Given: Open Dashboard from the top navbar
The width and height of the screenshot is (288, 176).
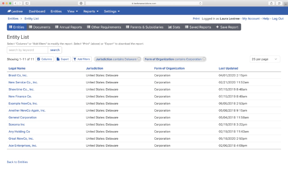Looking at the screenshot, I should 37,11.
